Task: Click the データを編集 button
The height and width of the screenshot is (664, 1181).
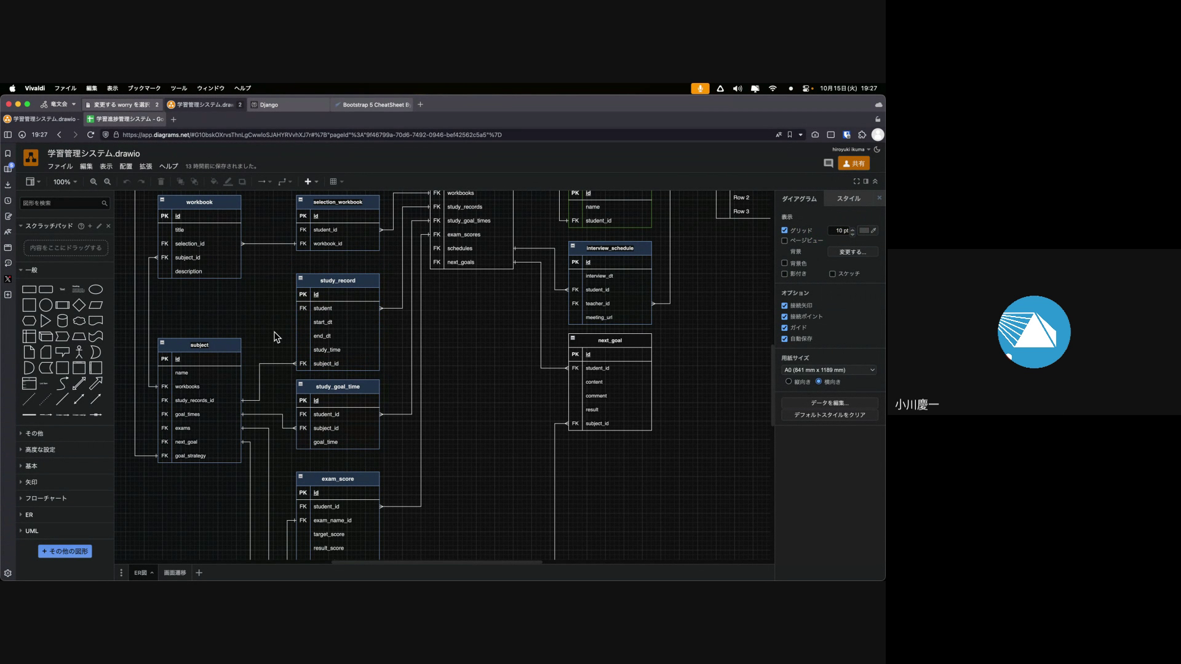Action: click(x=829, y=403)
